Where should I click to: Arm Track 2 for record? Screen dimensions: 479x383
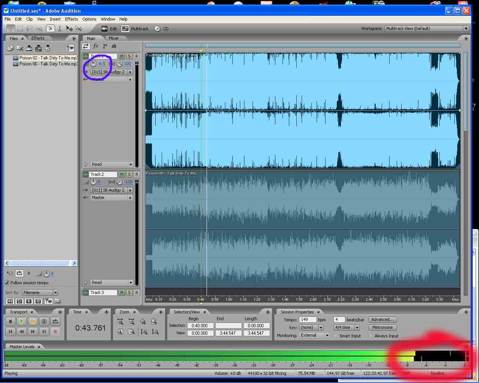137,174
